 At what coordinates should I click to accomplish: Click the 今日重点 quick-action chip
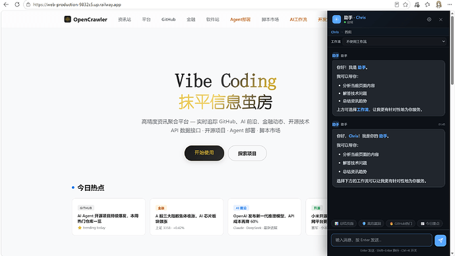[x=430, y=224]
